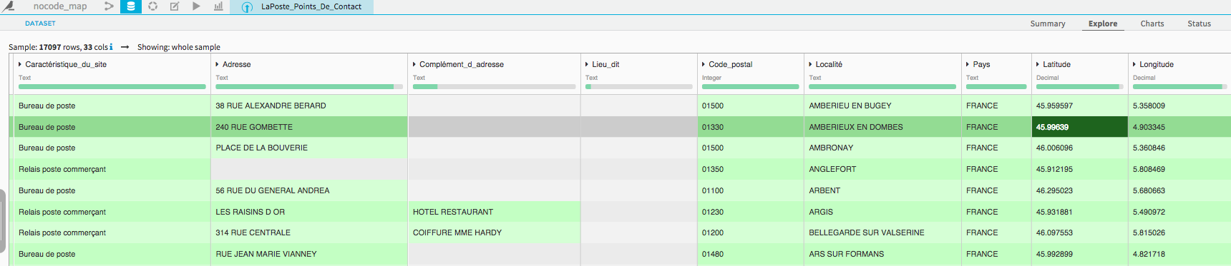Open the Flow arrow icon

(109, 6)
